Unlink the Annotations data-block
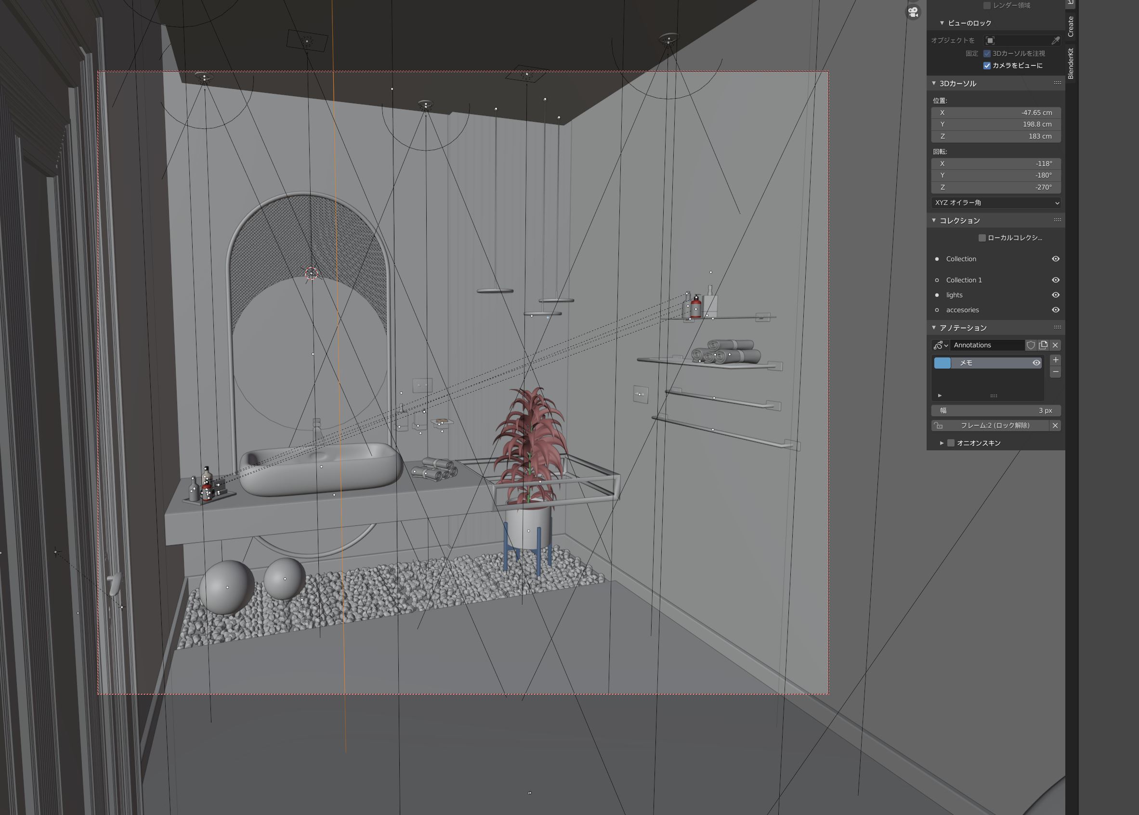Screen dimensions: 1139x815 [1055, 345]
